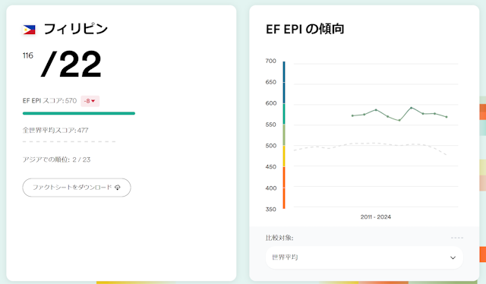The height and width of the screenshot is (284, 486).
Task: Click the dashed world average score line
Action: pyautogui.click(x=69, y=141)
